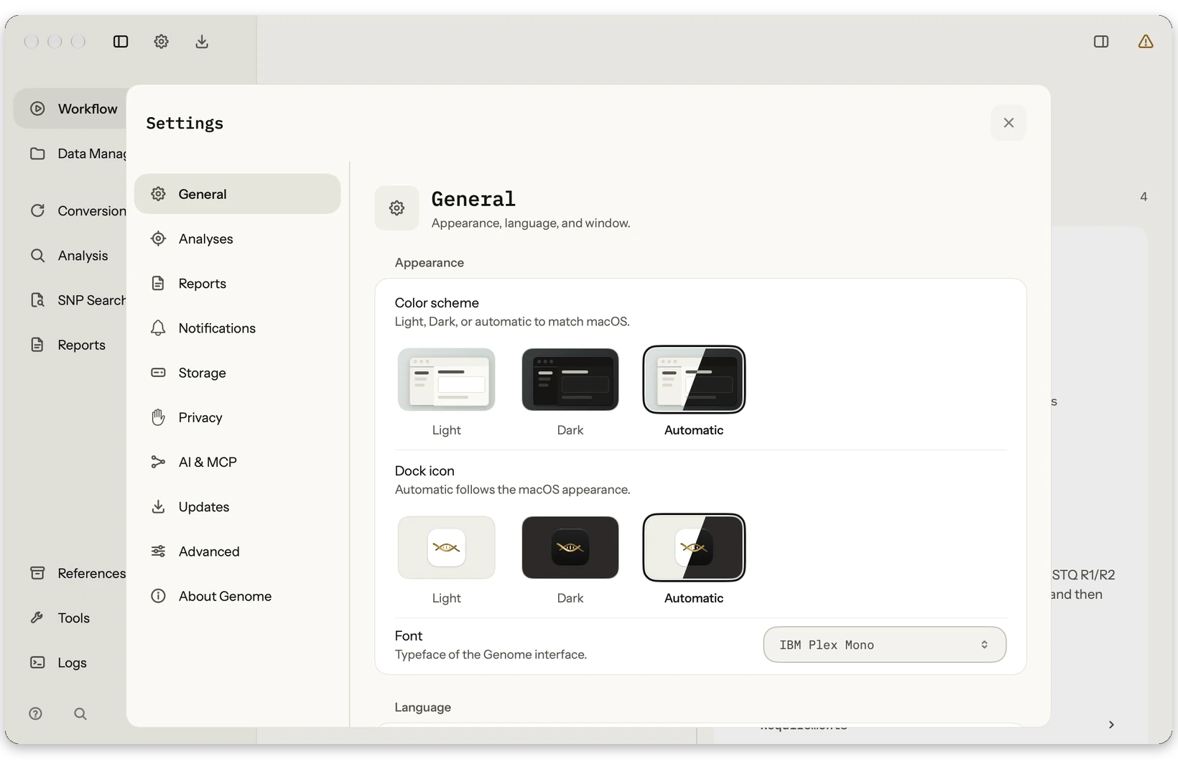Screen dimensions: 1178x772
Task: Click the AI & MCP branch icon
Action: pos(158,462)
